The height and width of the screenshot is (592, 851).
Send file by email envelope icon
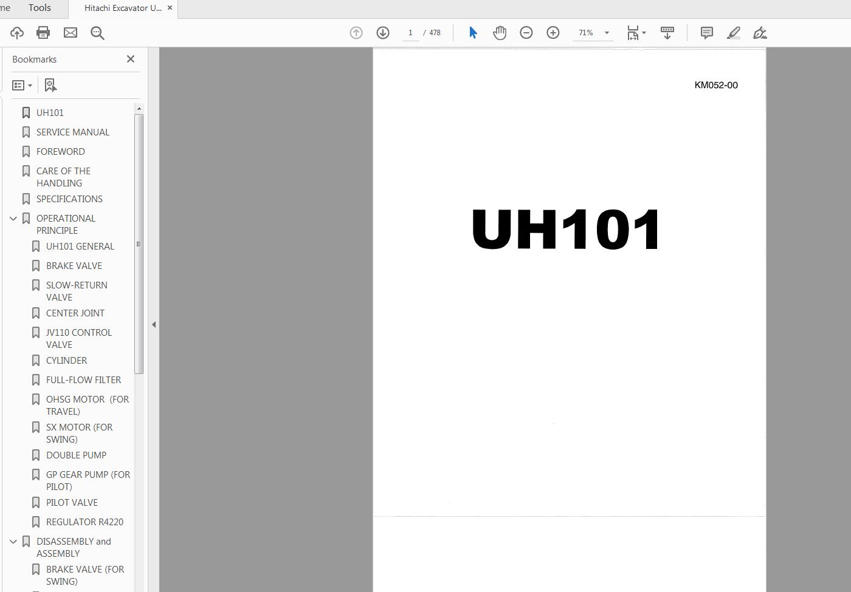[x=71, y=33]
